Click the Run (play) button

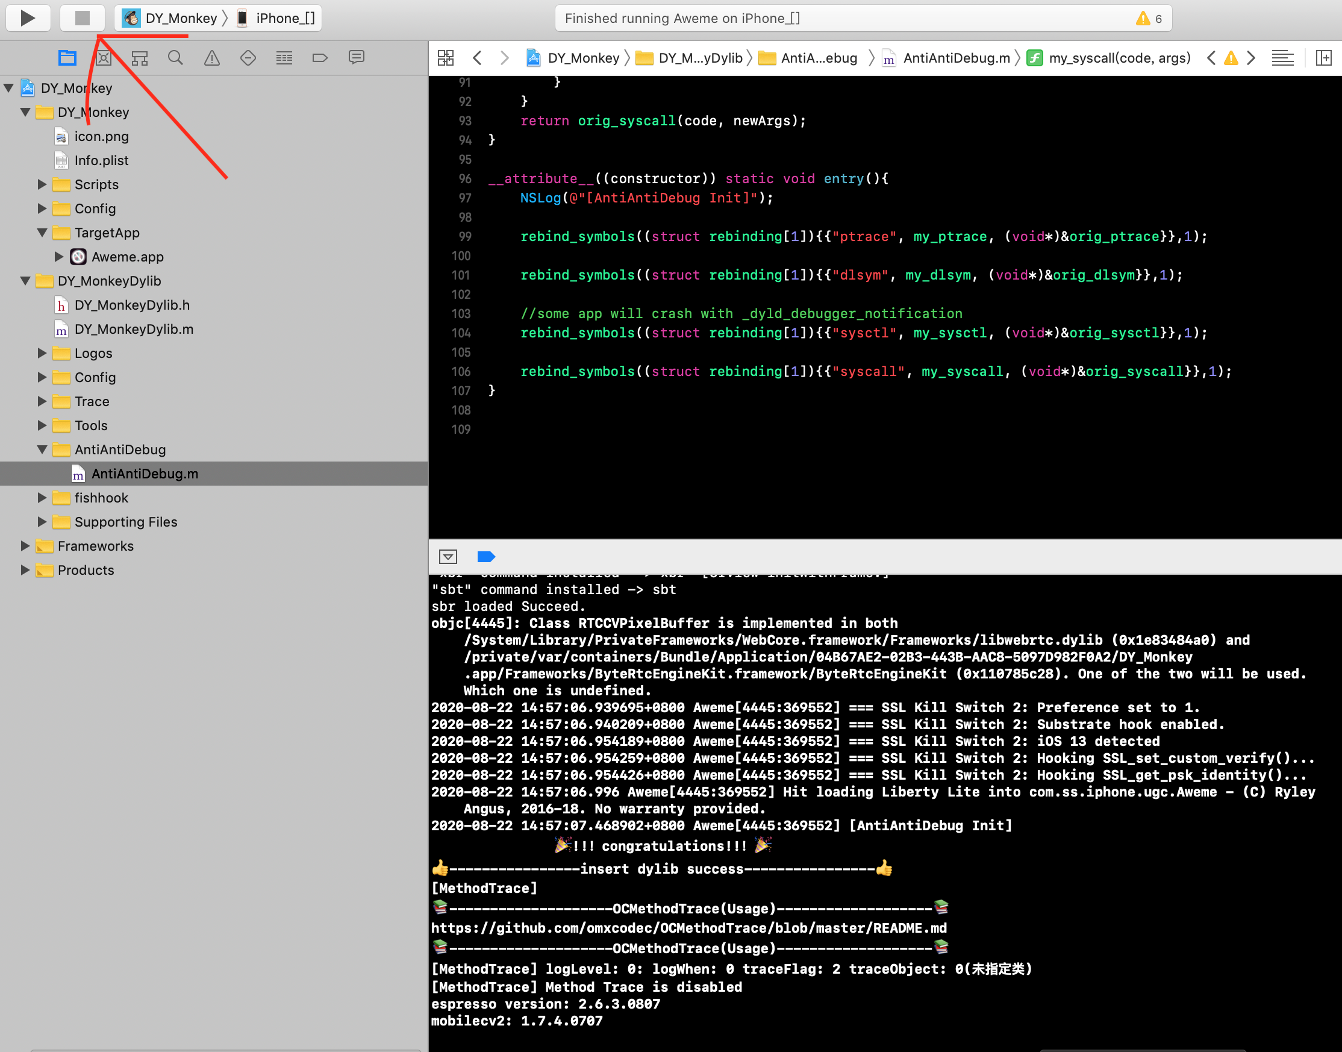pyautogui.click(x=28, y=18)
